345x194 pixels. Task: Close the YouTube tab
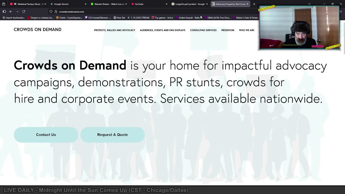(x=167, y=4)
